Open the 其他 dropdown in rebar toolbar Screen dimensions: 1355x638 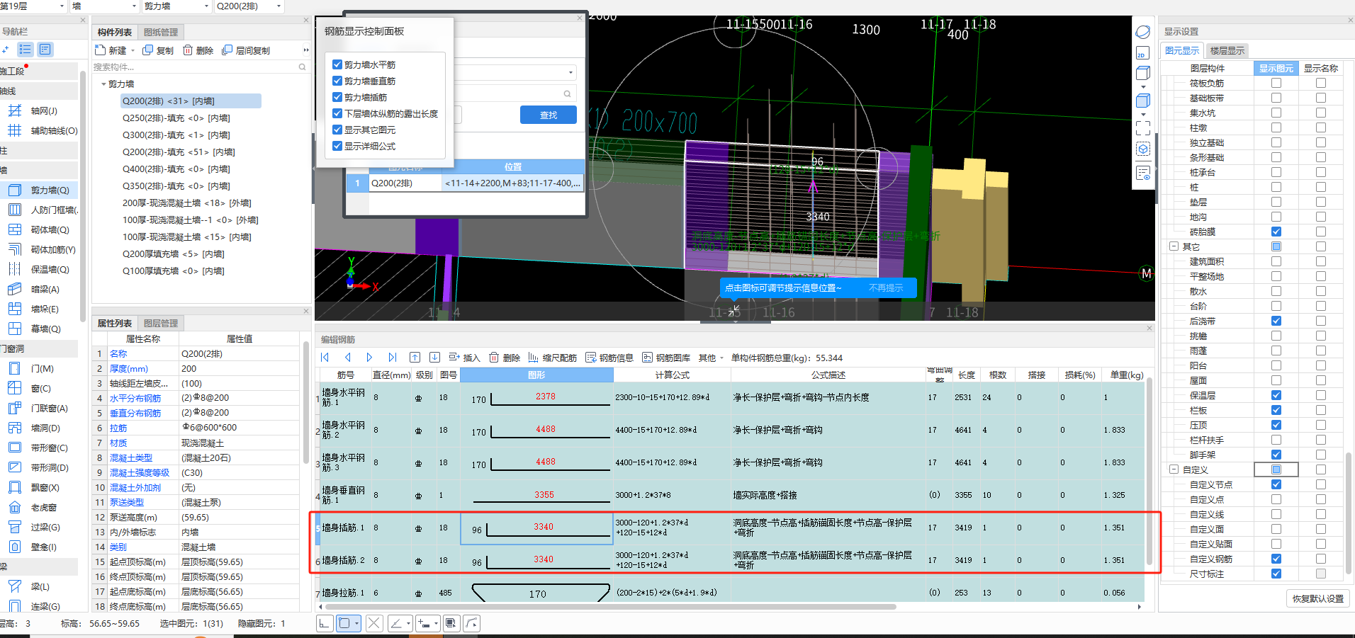(711, 358)
